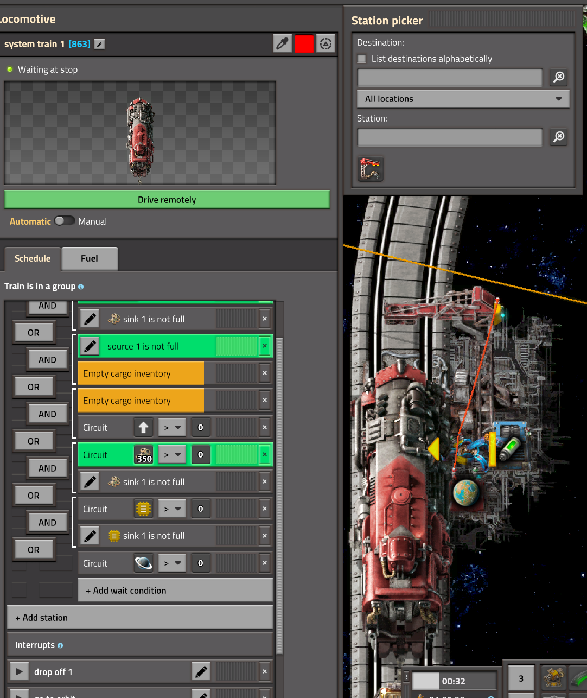The width and height of the screenshot is (587, 698).
Task: Click + Add wait condition
Action: click(x=175, y=591)
